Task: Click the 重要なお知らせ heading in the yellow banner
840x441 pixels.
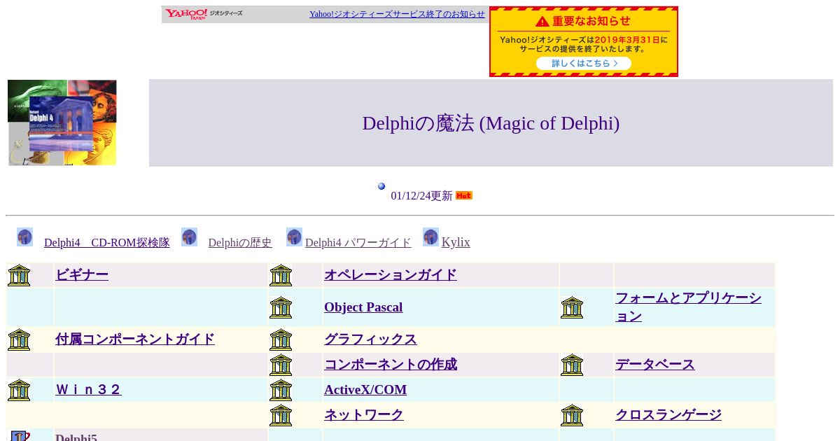Action: pyautogui.click(x=584, y=21)
